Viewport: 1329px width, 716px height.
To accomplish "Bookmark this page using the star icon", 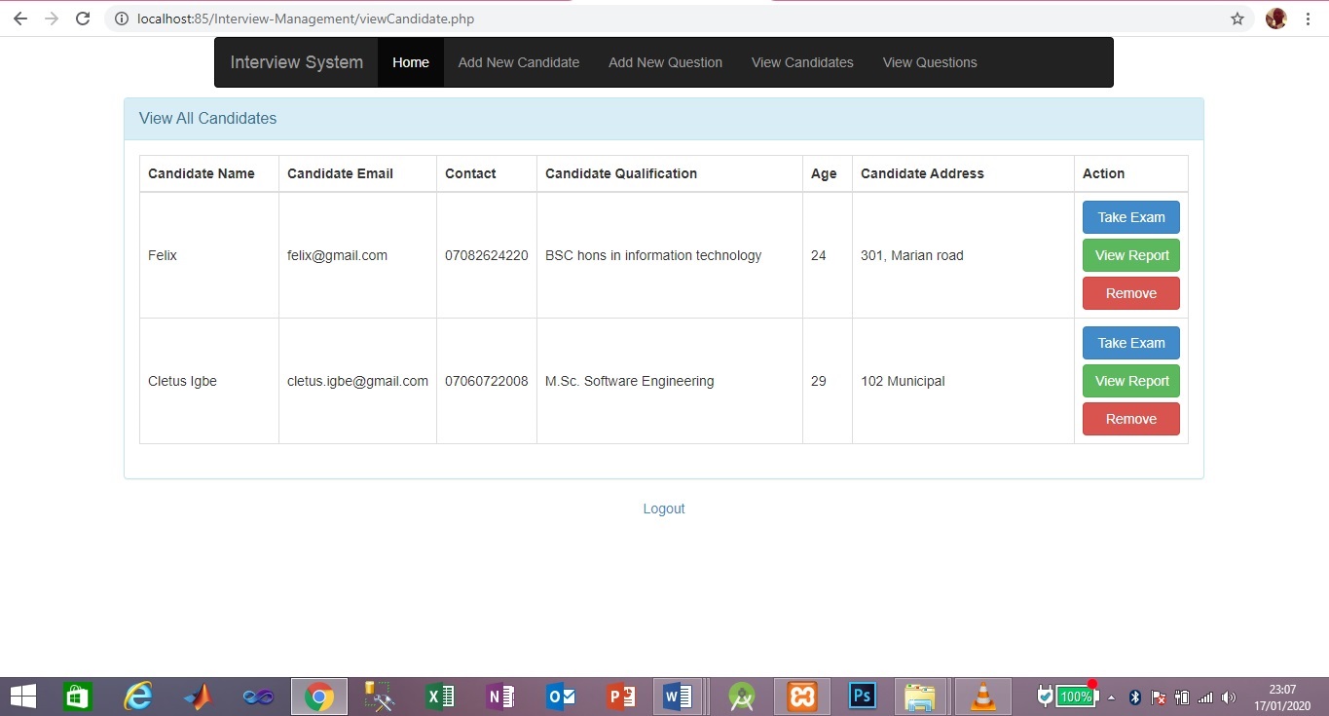I will [1237, 18].
